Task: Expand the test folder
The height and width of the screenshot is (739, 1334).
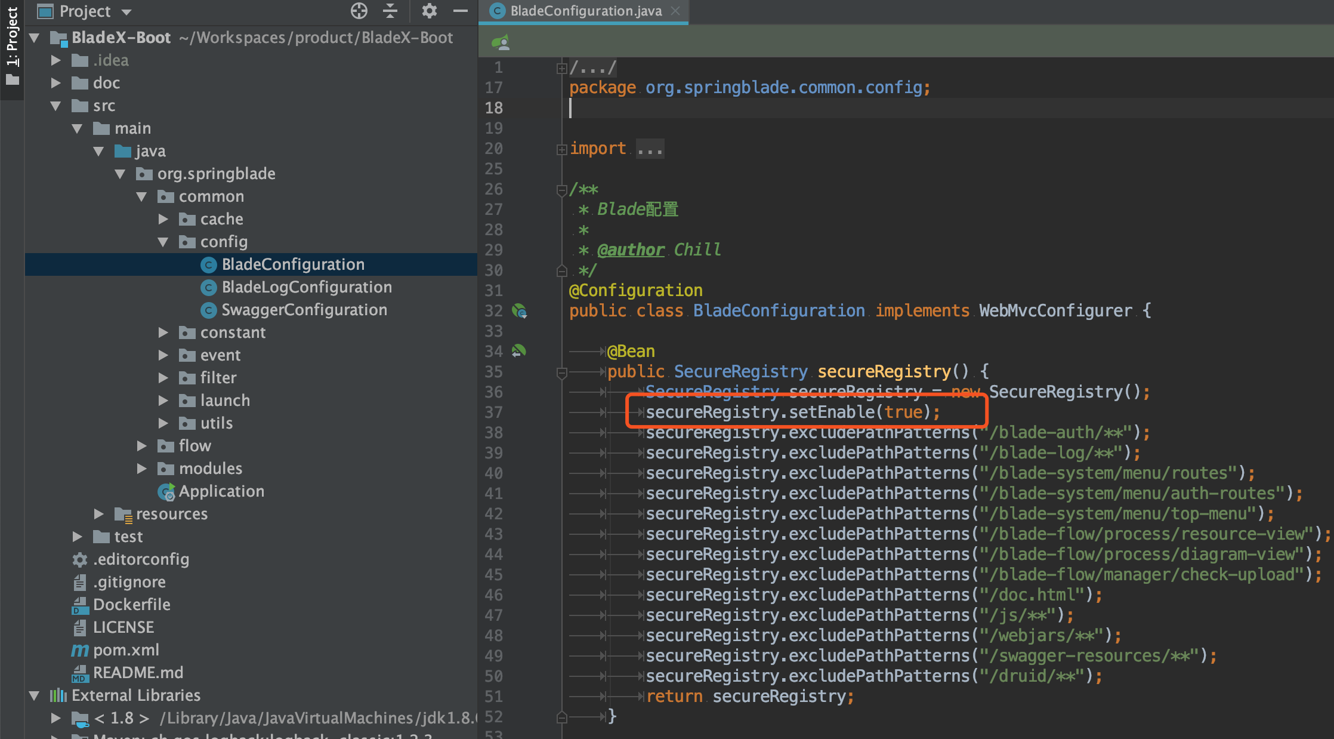Action: (x=77, y=537)
